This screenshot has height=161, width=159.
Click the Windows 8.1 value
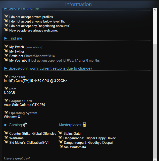pyautogui.click(x=13, y=117)
